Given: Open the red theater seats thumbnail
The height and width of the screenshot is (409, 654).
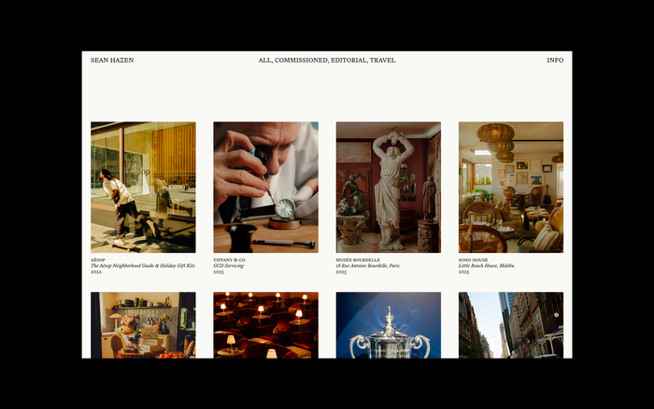Looking at the screenshot, I should pyautogui.click(x=265, y=325).
